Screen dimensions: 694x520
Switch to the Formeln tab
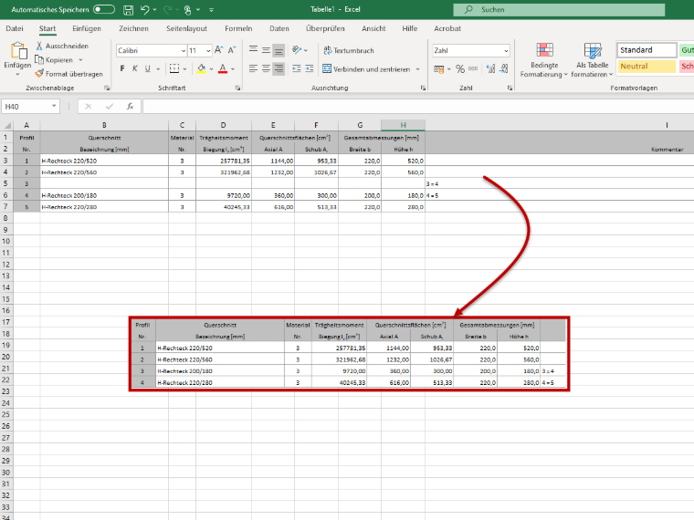[238, 28]
